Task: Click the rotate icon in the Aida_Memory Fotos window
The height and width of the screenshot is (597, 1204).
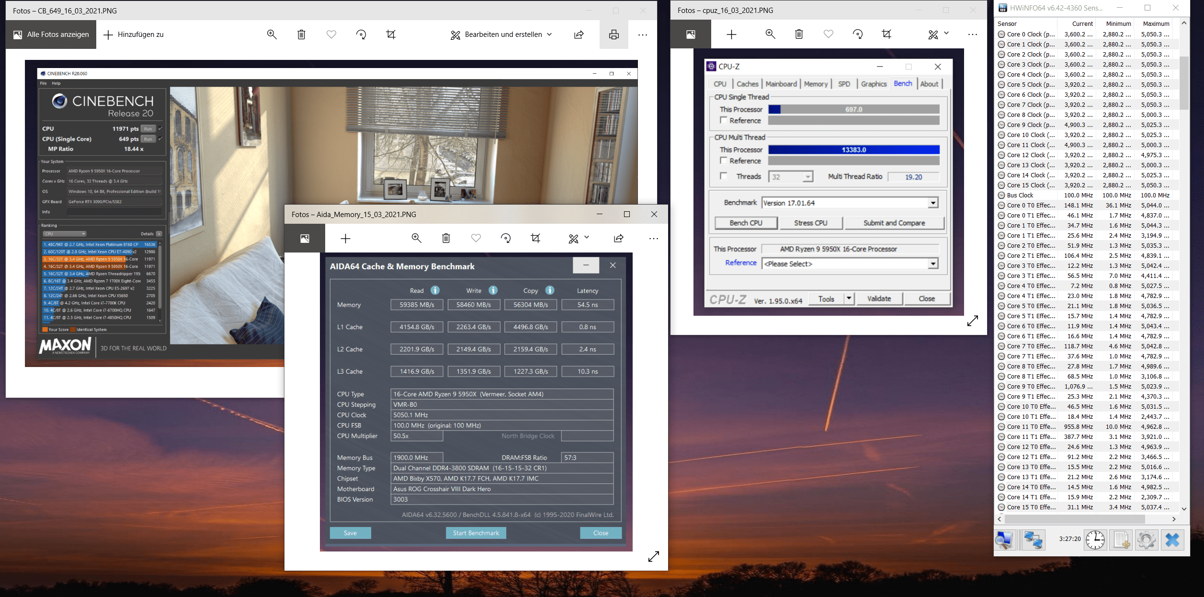Action: click(x=506, y=239)
